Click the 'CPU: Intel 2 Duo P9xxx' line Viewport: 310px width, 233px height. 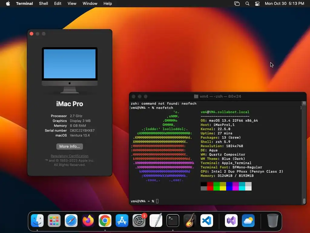pyautogui.click(x=242, y=172)
